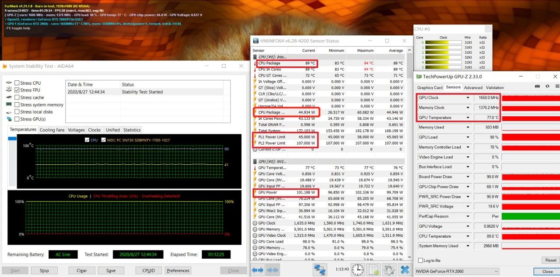Viewport: 560px width, 277px height.
Task: Enable Stress system memory checkbox
Action: pyautogui.click(x=17, y=104)
